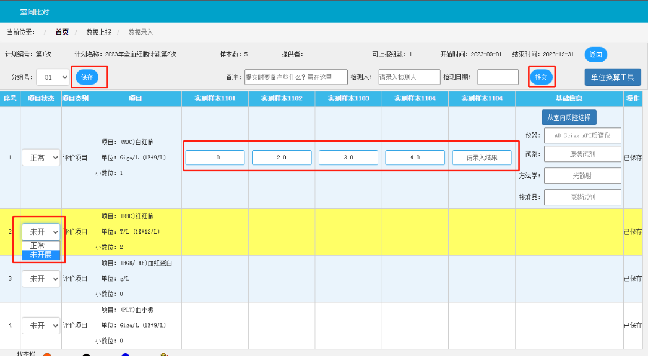This screenshot has height=356, width=648.
Task: Click the 提交 submit button
Action: coord(541,77)
